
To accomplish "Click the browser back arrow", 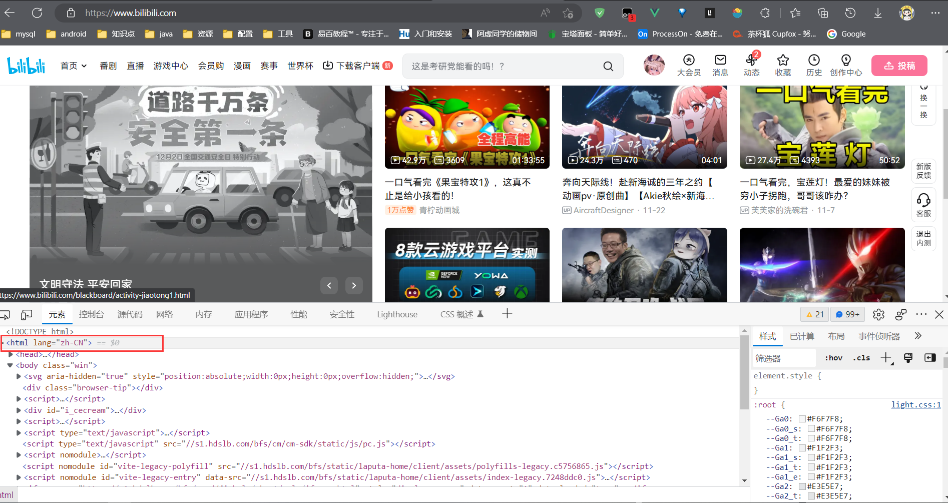I will [x=10, y=13].
